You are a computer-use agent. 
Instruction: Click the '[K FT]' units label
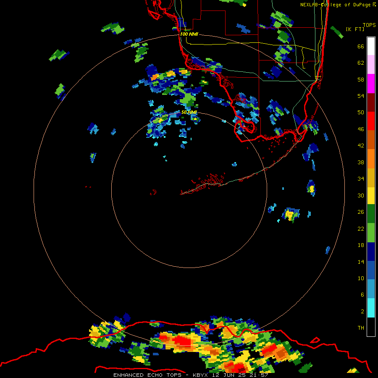(x=355, y=29)
